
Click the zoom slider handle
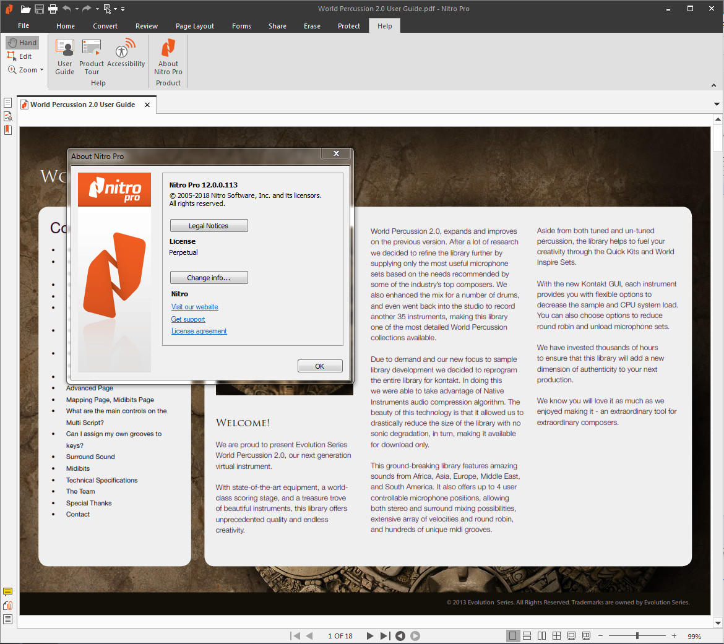coord(637,636)
